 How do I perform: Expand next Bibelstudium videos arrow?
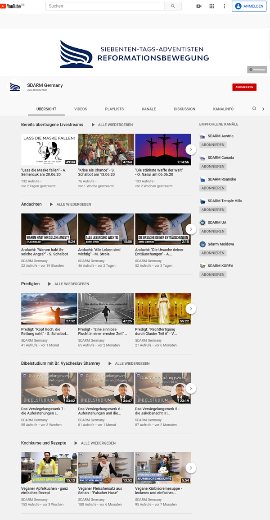click(191, 388)
